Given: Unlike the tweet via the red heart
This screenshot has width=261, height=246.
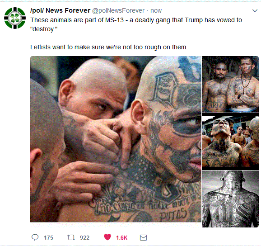Looking at the screenshot, I should click(x=107, y=237).
